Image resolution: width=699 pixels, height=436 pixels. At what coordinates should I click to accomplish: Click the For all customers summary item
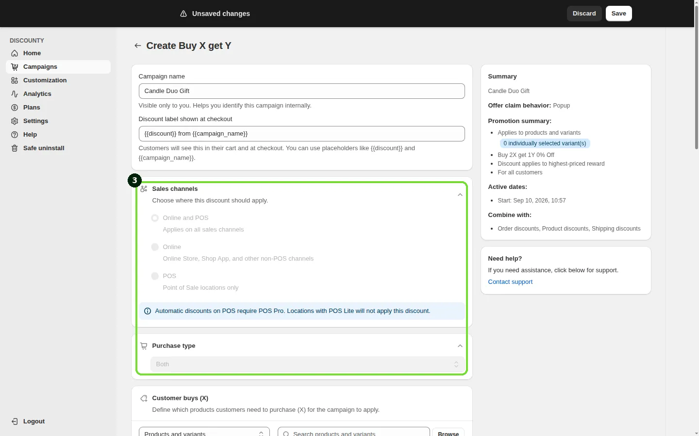tap(520, 172)
